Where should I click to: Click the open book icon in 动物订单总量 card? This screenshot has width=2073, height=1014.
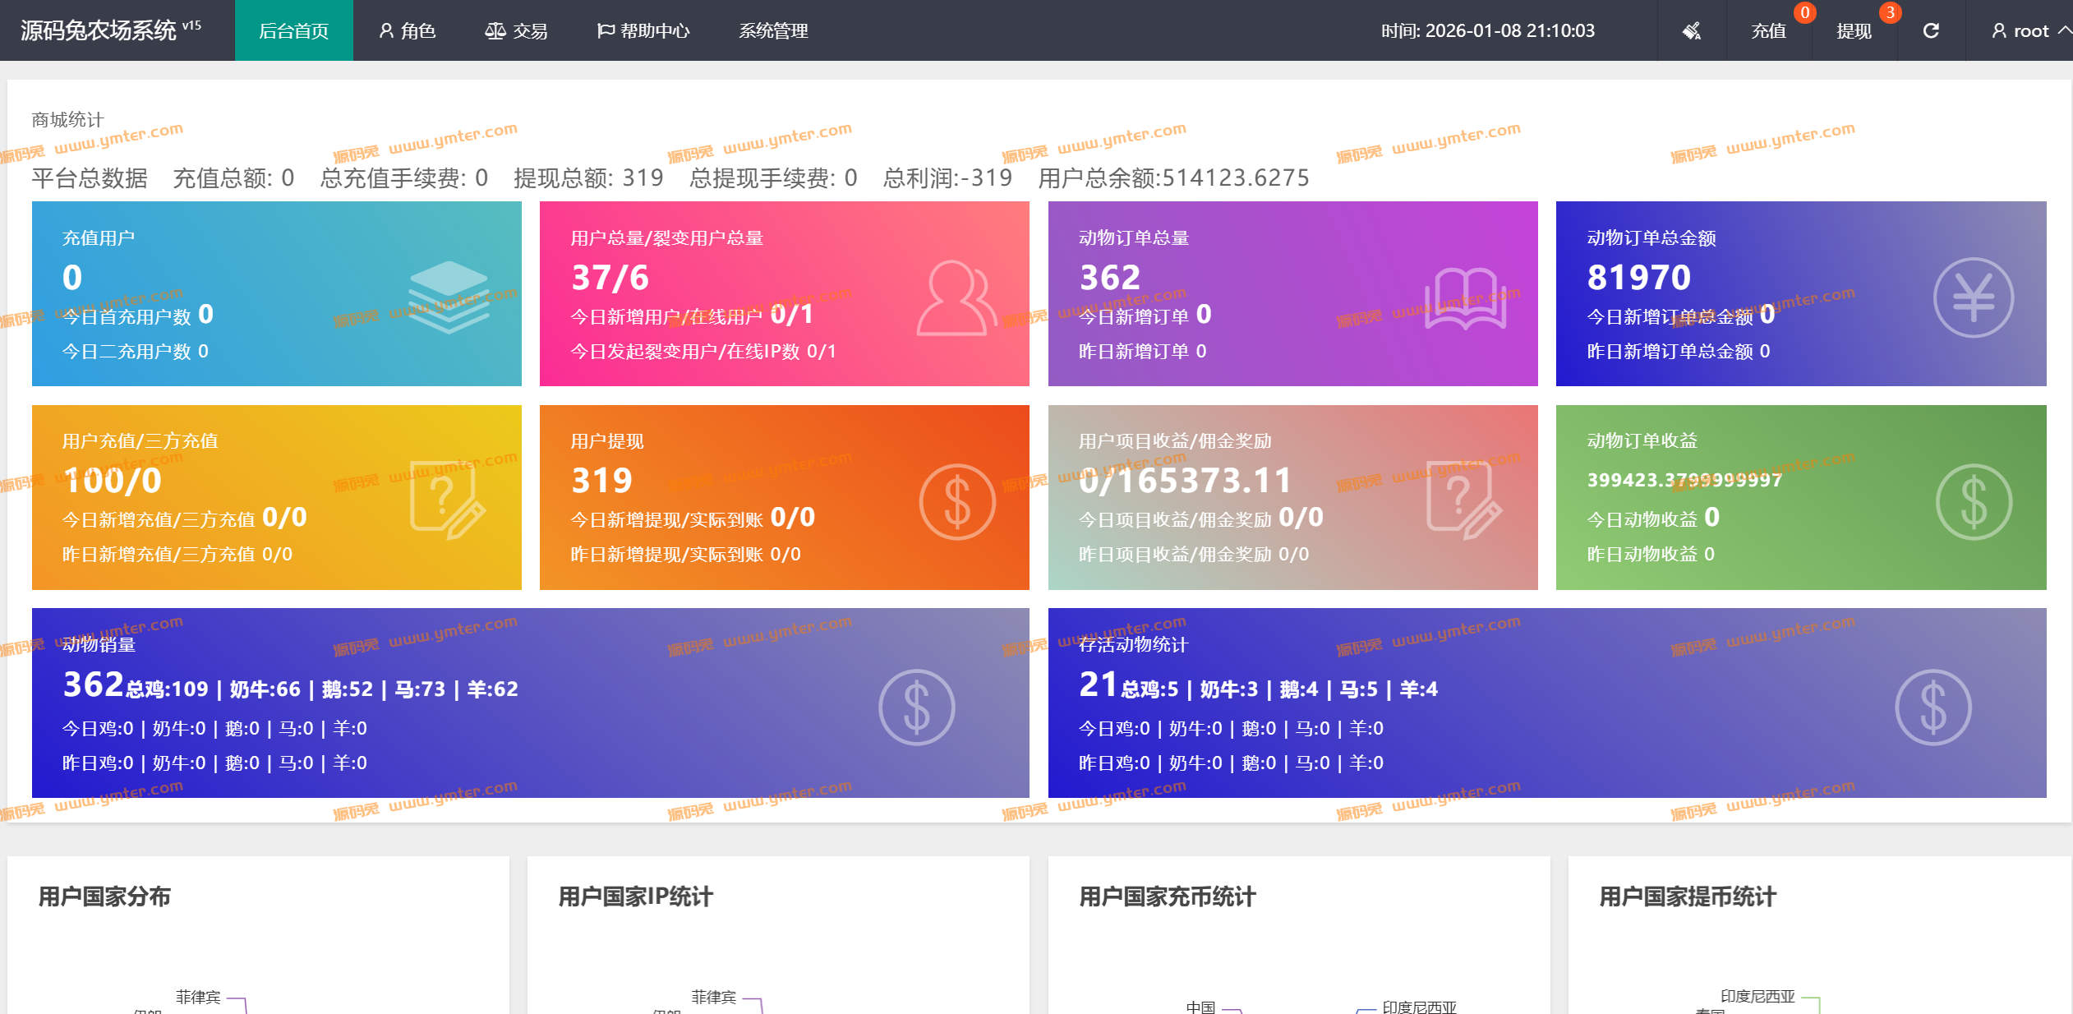[1465, 298]
